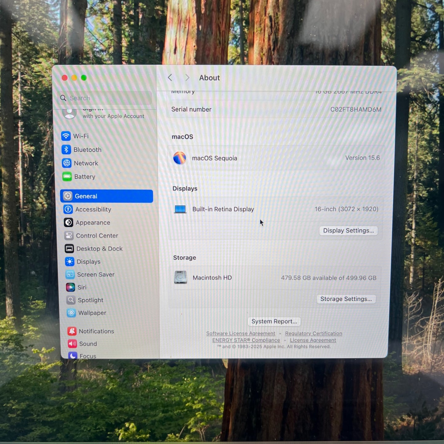Select Notifications label in sidebar

[x=96, y=331]
